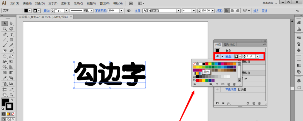Open Bridge with the Br button
The height and width of the screenshot is (121, 303).
pos(131,3)
